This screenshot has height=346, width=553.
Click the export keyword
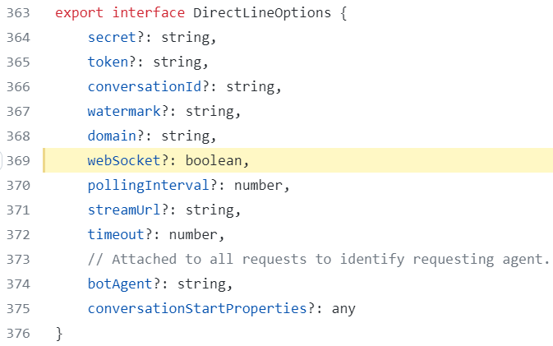80,13
